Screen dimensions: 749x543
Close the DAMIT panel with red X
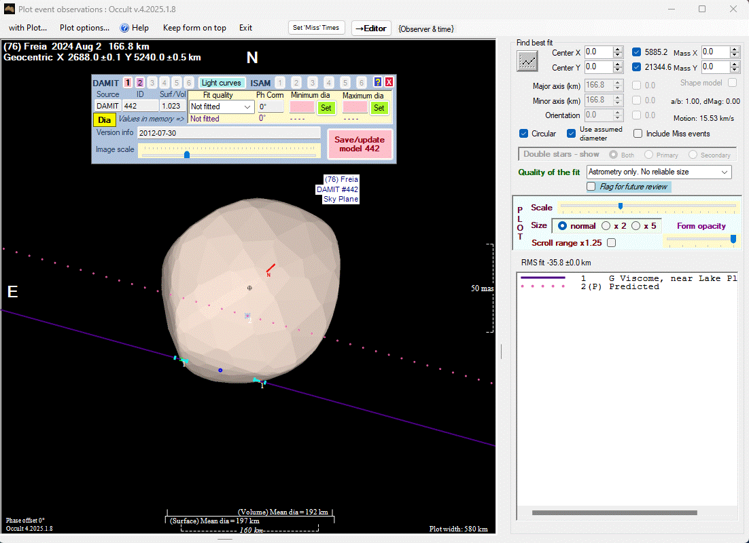(x=389, y=82)
